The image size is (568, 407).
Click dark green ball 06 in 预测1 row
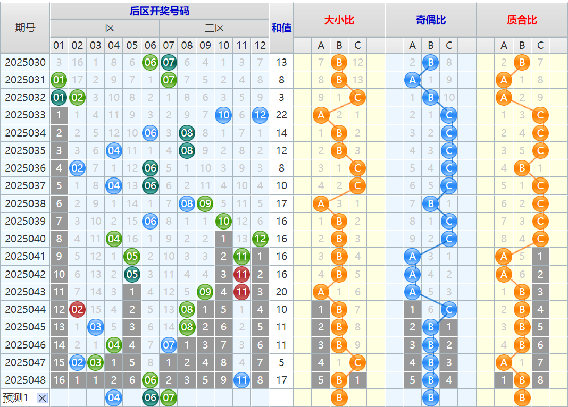pos(151,397)
